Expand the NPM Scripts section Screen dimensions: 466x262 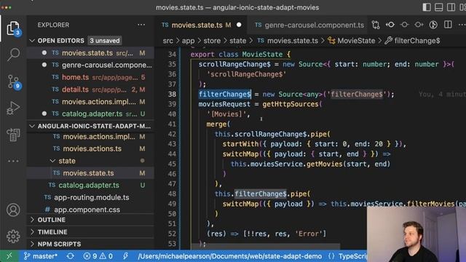[x=32, y=245]
